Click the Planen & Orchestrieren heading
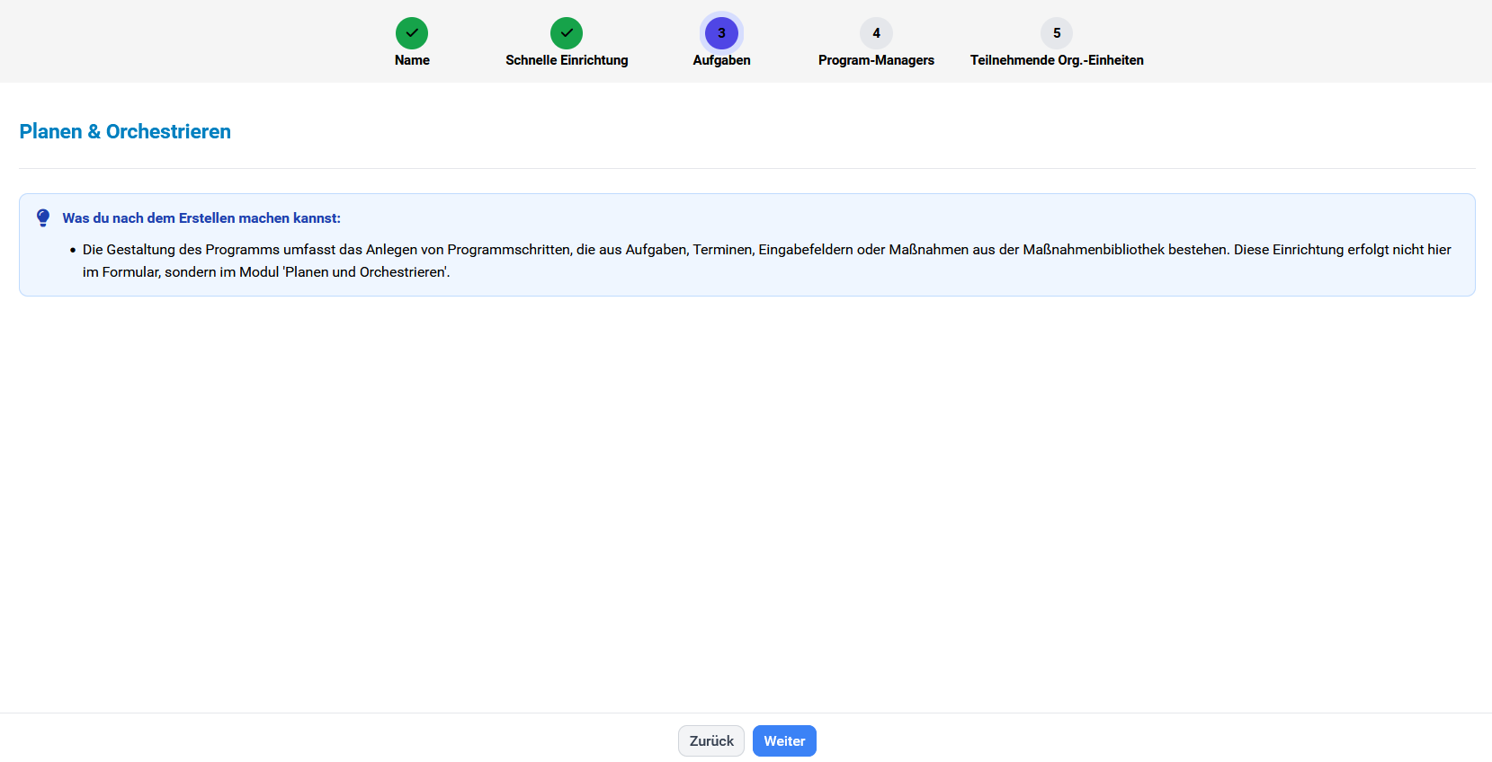Screen dimensions: 1492x762 pos(125,131)
